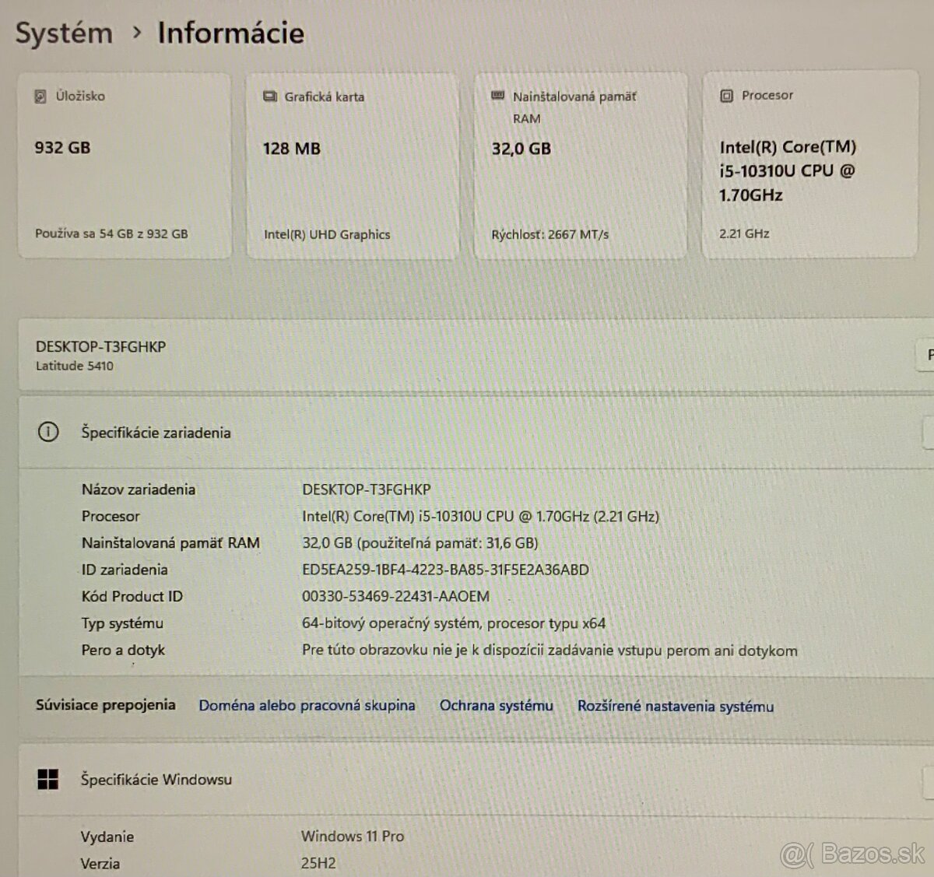Click the Grafická karta icon

[270, 96]
